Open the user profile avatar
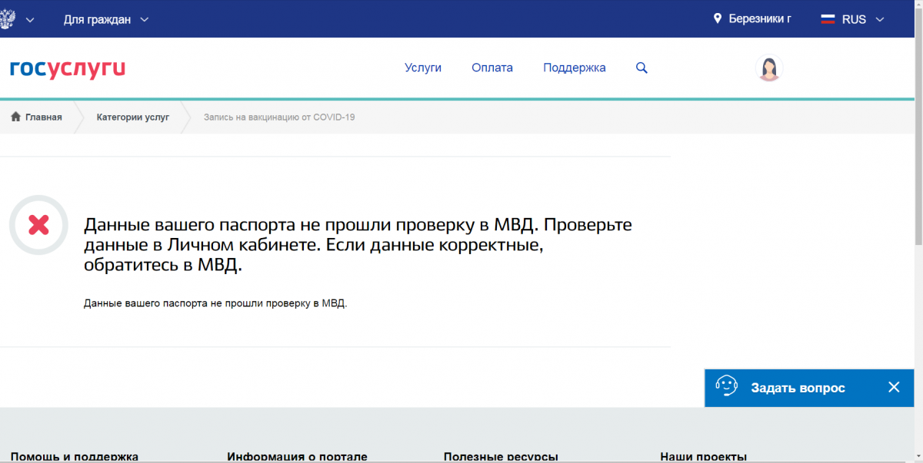Image resolution: width=923 pixels, height=463 pixels. coord(768,68)
